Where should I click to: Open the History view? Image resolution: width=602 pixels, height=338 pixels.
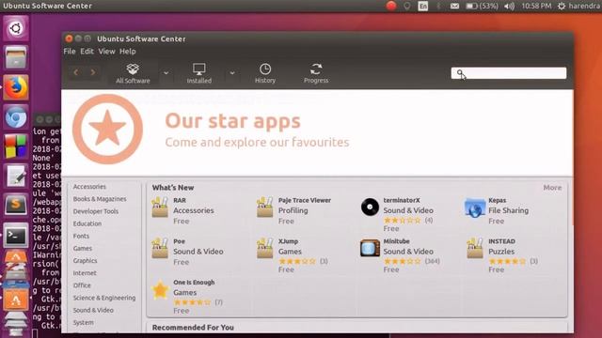tap(265, 73)
